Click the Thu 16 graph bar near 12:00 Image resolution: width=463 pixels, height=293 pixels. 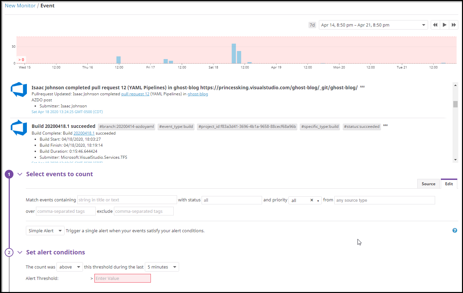point(119,60)
